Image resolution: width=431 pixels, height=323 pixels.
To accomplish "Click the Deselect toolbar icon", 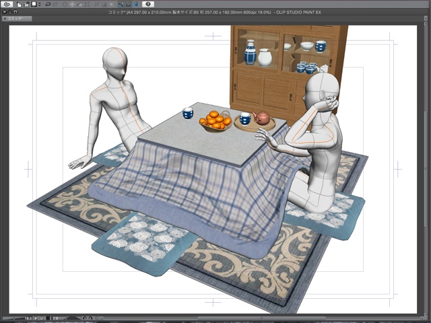I will (96, 5).
